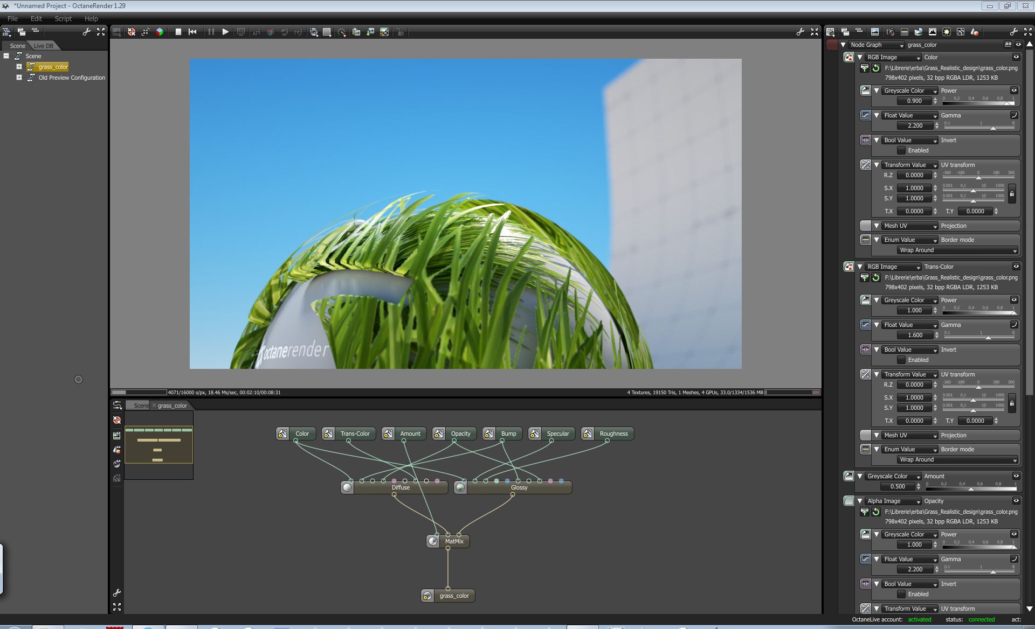Screen dimensions: 1035x629
Task: Click the RGB cube icon in render toolbar
Action: [160, 32]
